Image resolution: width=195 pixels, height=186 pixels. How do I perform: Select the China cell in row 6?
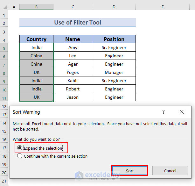[37, 56]
